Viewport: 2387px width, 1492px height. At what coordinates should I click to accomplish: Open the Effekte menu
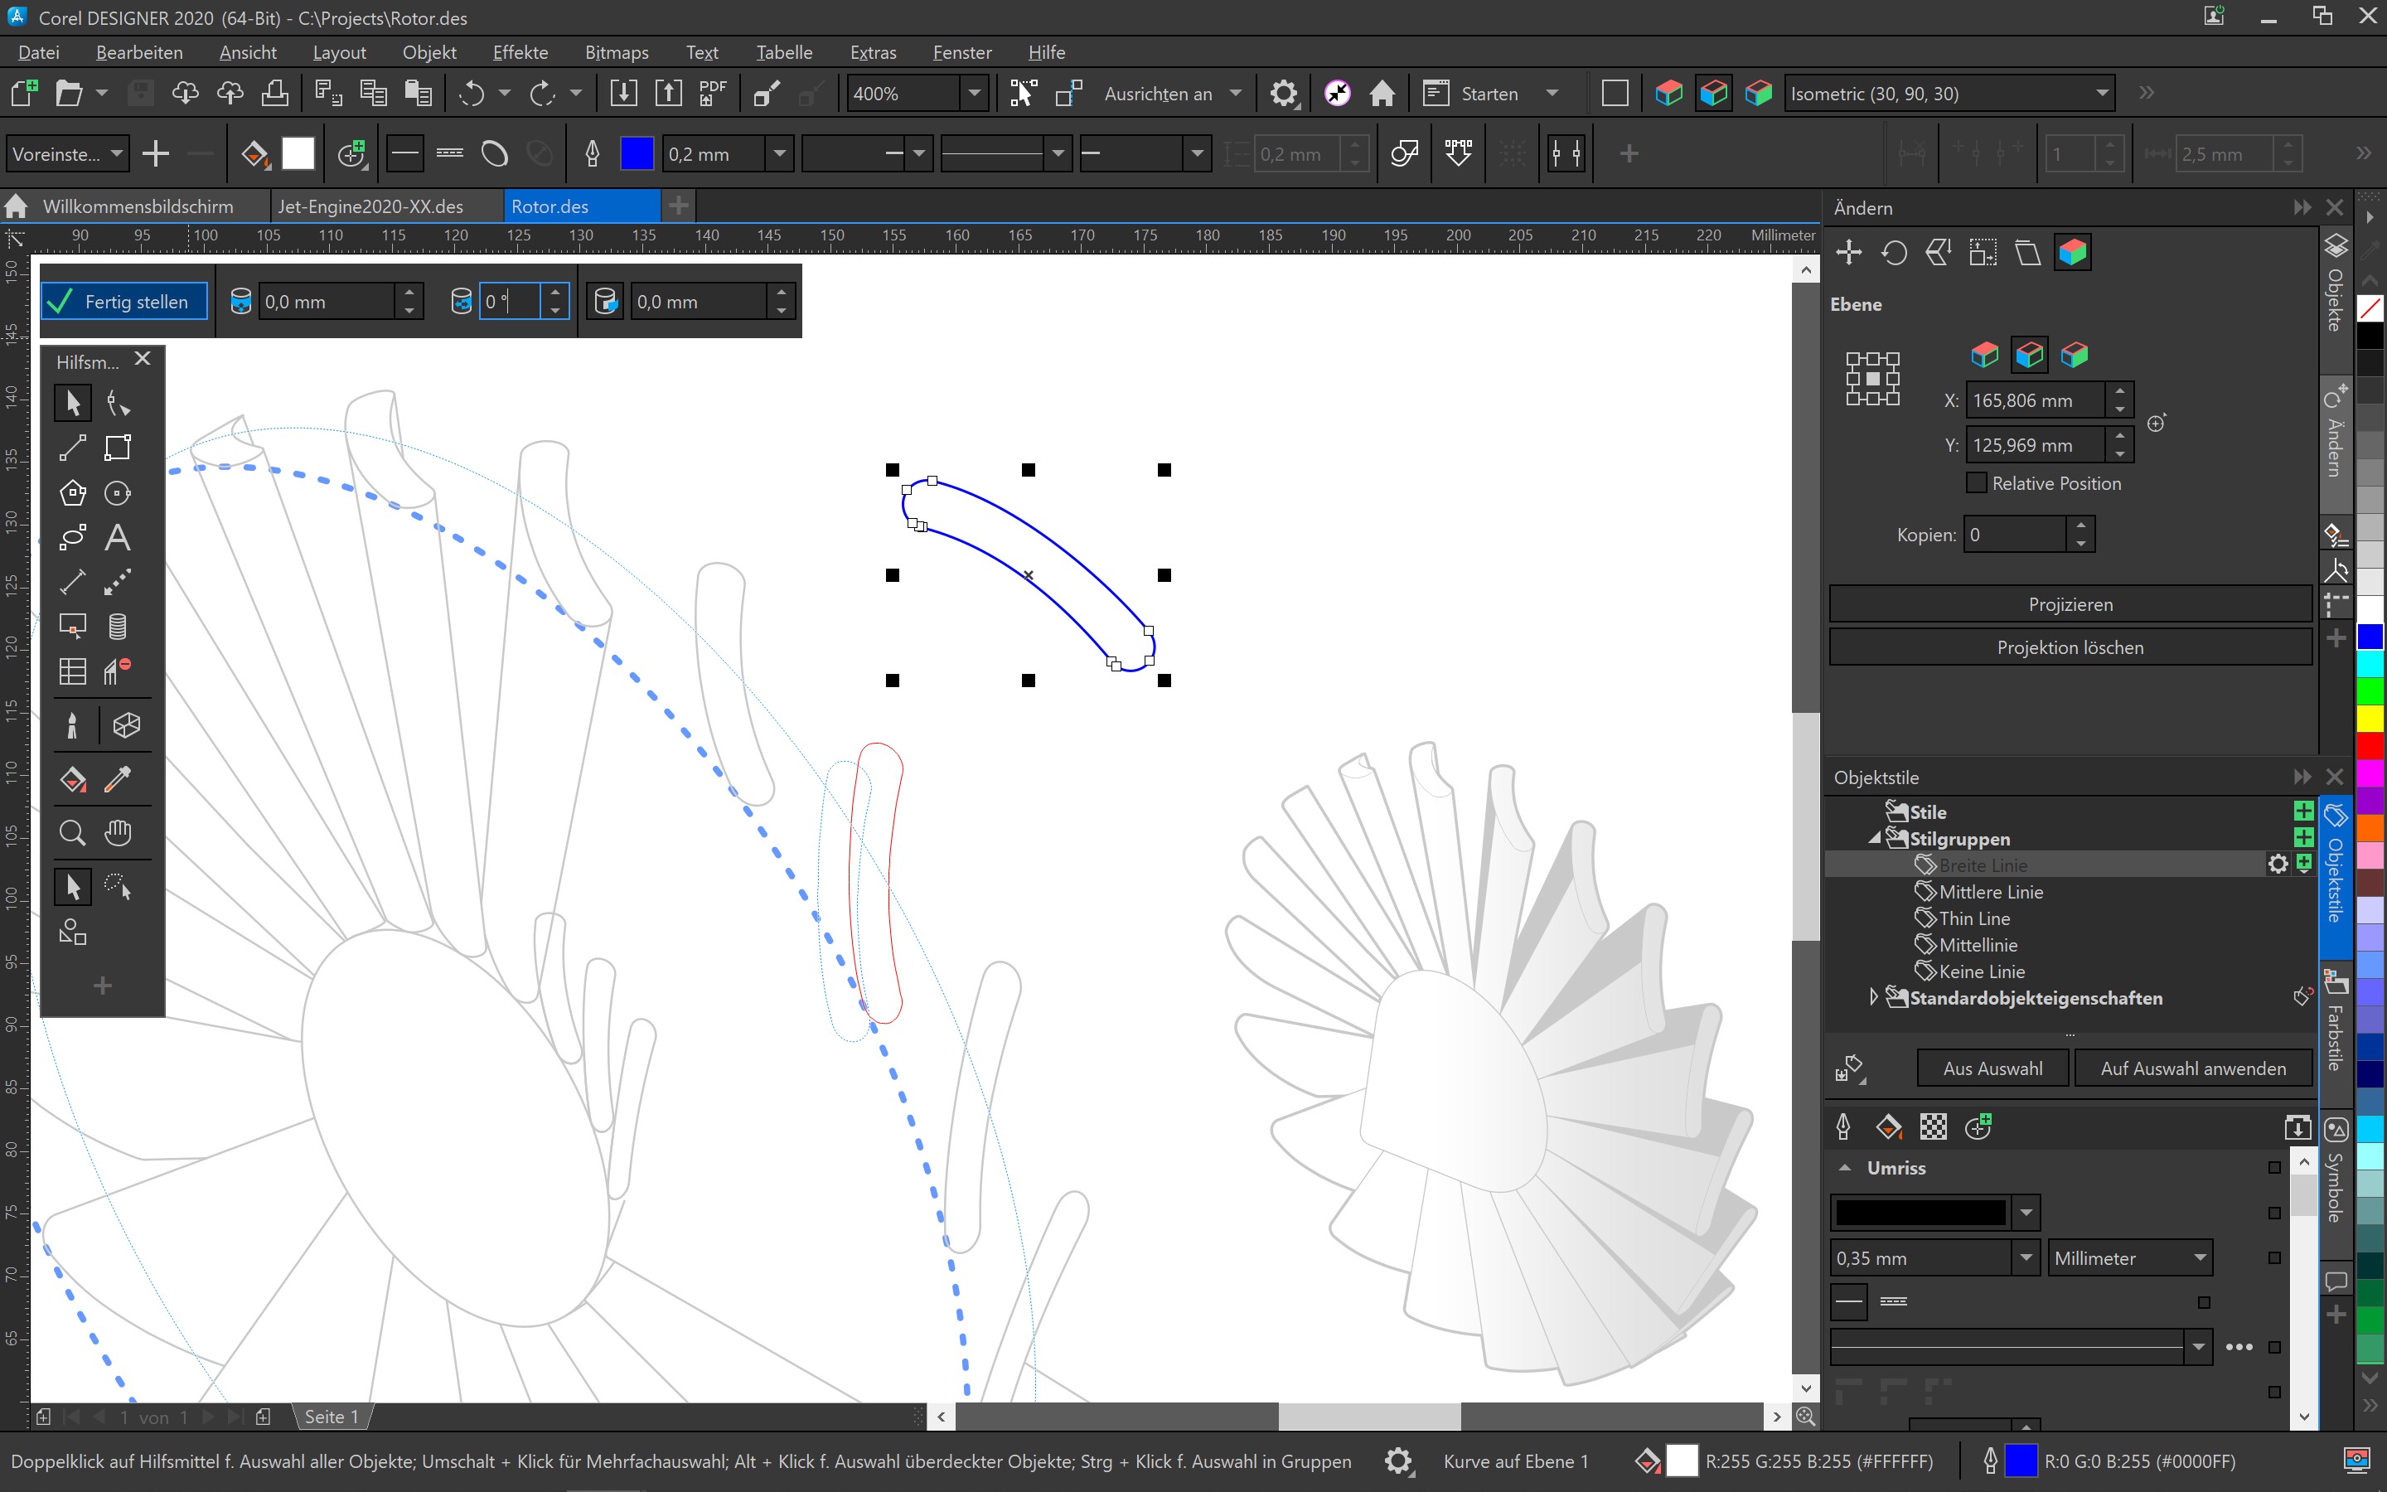pos(520,52)
